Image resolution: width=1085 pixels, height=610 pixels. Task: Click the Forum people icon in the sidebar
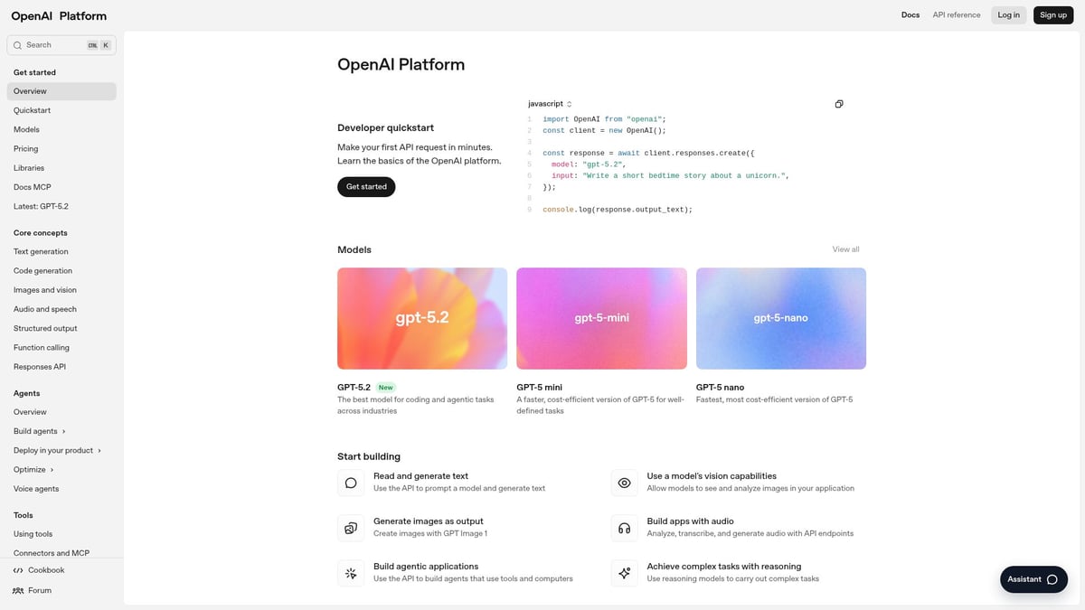[18, 590]
